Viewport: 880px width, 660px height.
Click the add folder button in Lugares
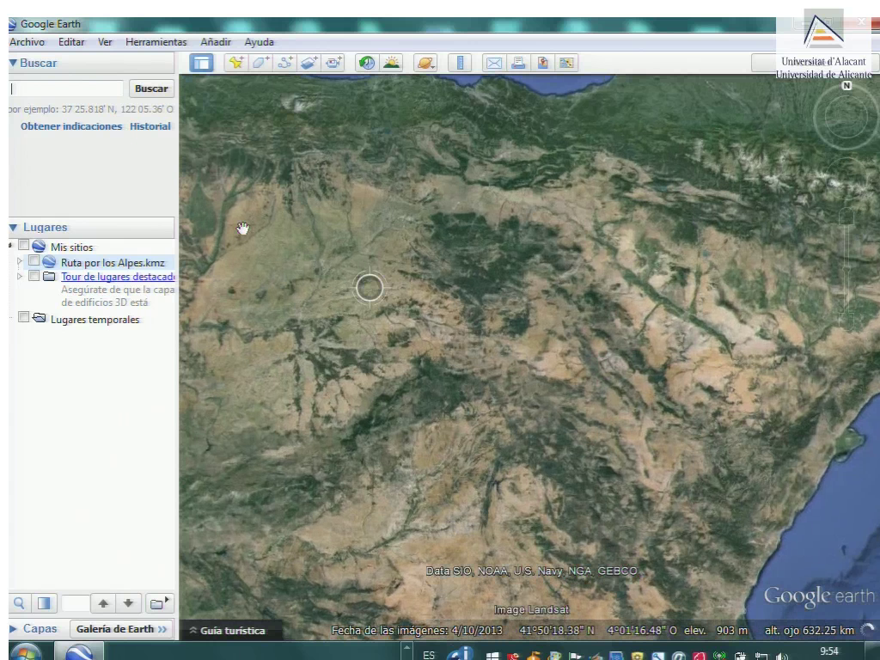tap(159, 603)
